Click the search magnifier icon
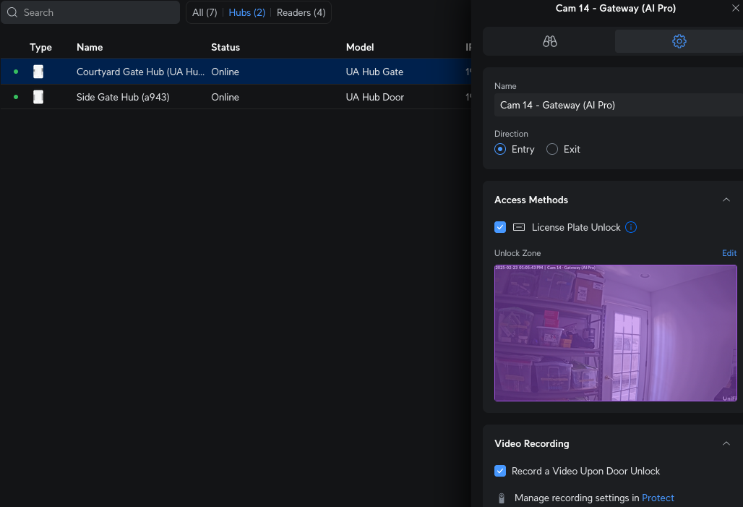Viewport: 743px width, 507px height. (12, 12)
